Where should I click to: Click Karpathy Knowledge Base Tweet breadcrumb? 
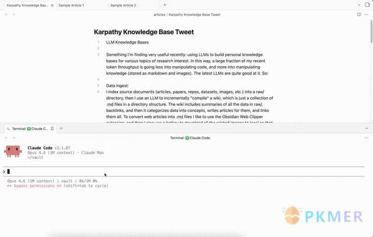click(194, 14)
